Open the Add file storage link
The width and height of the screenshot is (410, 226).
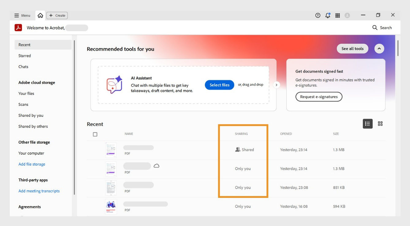point(32,164)
